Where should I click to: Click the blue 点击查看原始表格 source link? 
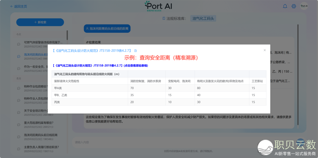[100, 65]
